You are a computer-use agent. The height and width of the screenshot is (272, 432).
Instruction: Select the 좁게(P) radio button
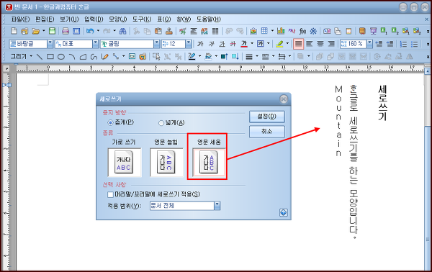[x=110, y=122]
